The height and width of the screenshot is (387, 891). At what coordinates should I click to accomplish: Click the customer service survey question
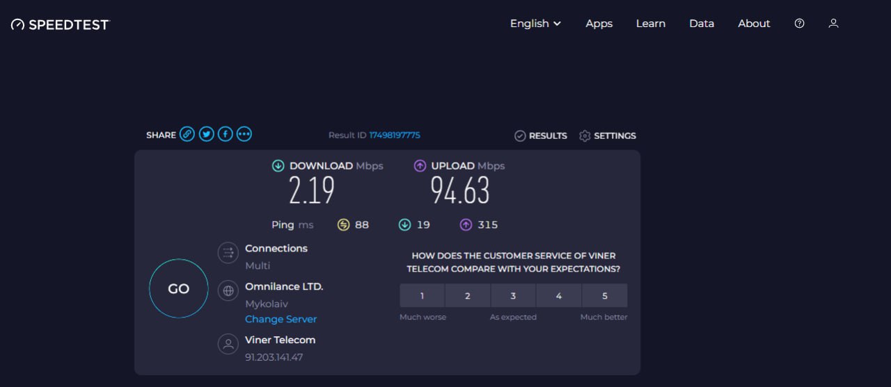click(x=513, y=262)
